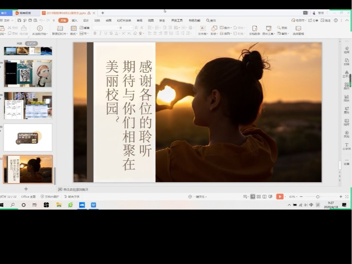Expand the 文件 file menu
Viewport: 352px width, 264px height.
[7, 20]
